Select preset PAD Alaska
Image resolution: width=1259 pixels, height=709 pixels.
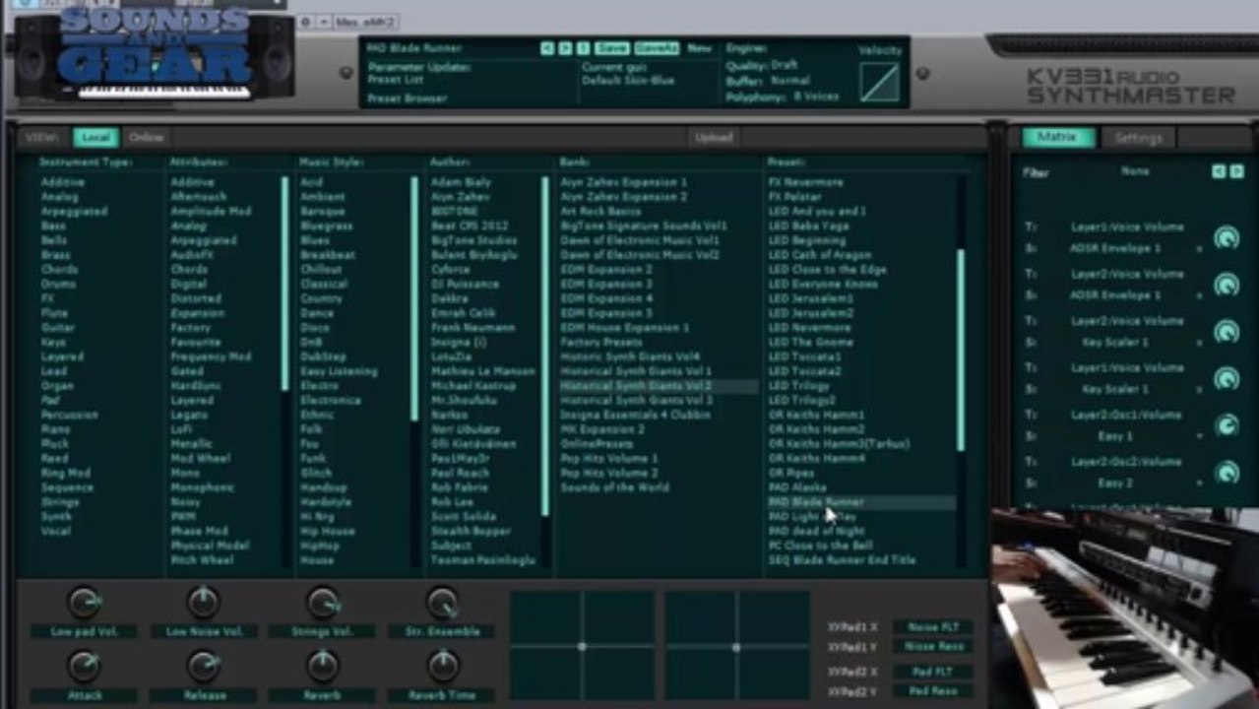pos(797,487)
